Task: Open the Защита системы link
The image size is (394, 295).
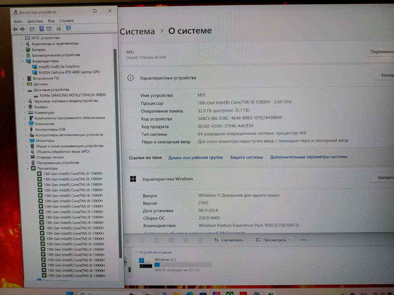Action: click(x=246, y=157)
